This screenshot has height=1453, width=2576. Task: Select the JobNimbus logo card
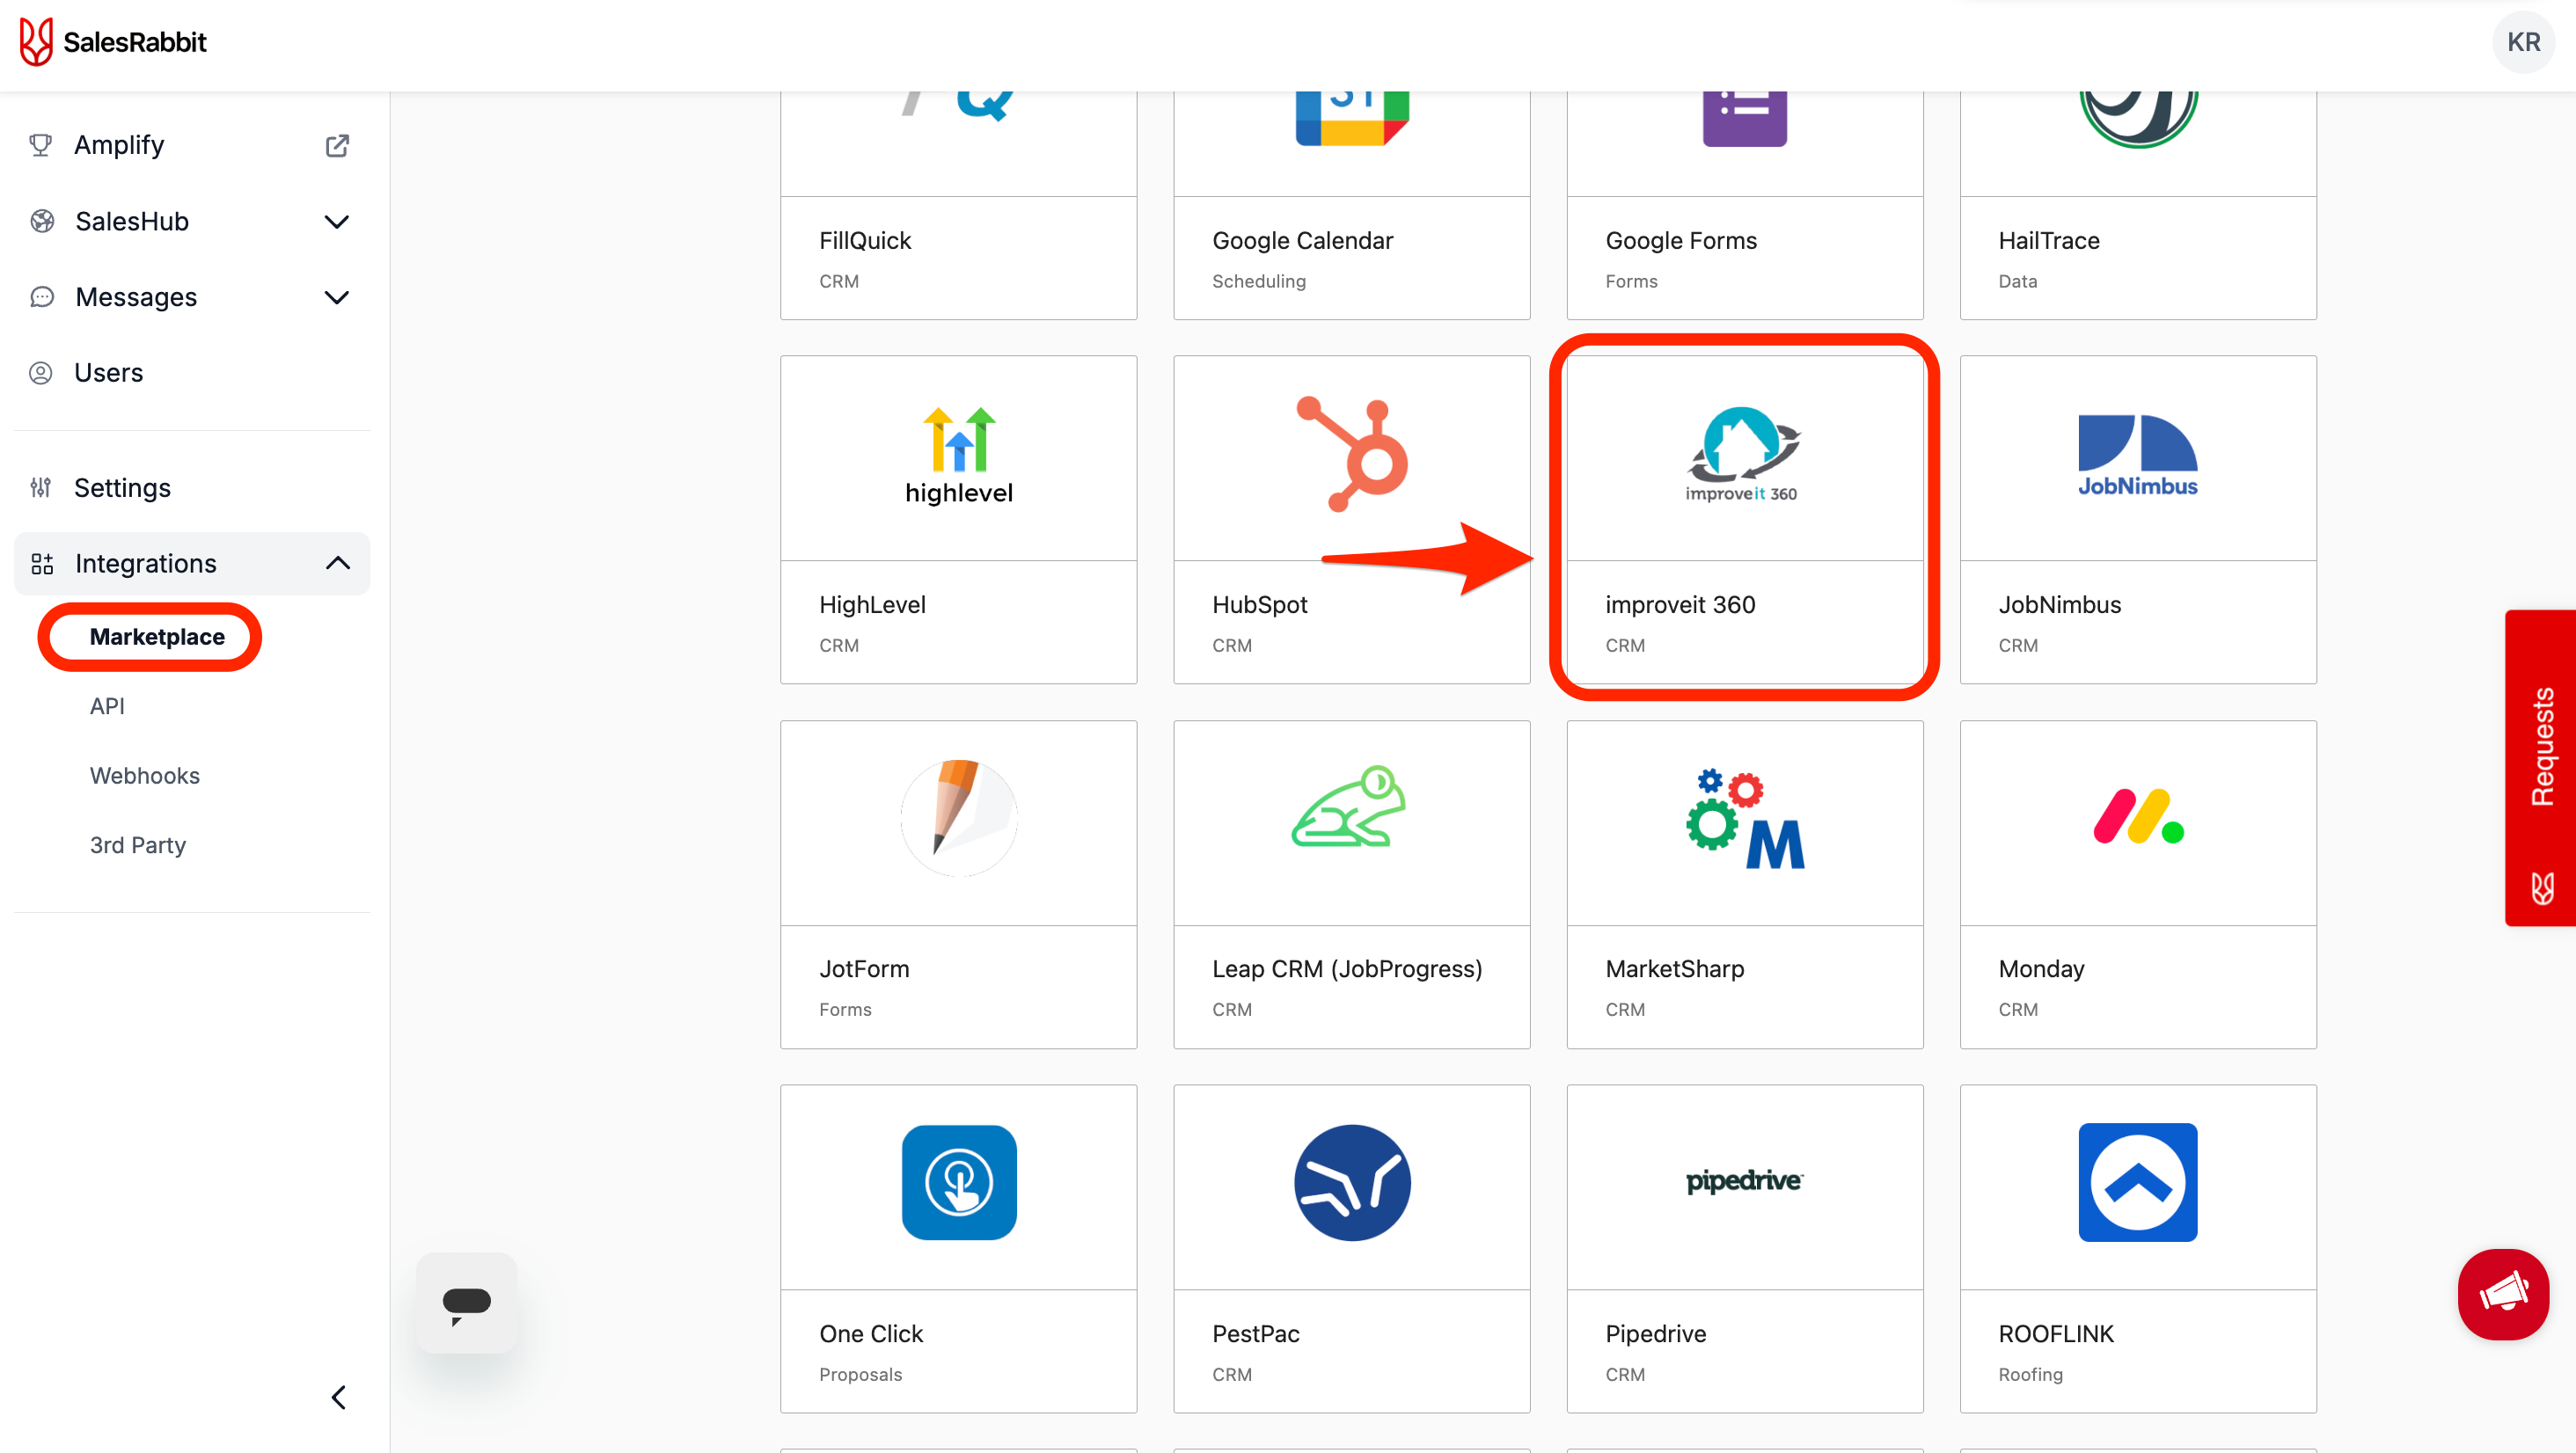[2137, 456]
